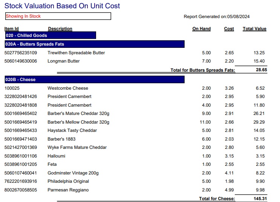Click the 5.90 total value

[260, 96]
